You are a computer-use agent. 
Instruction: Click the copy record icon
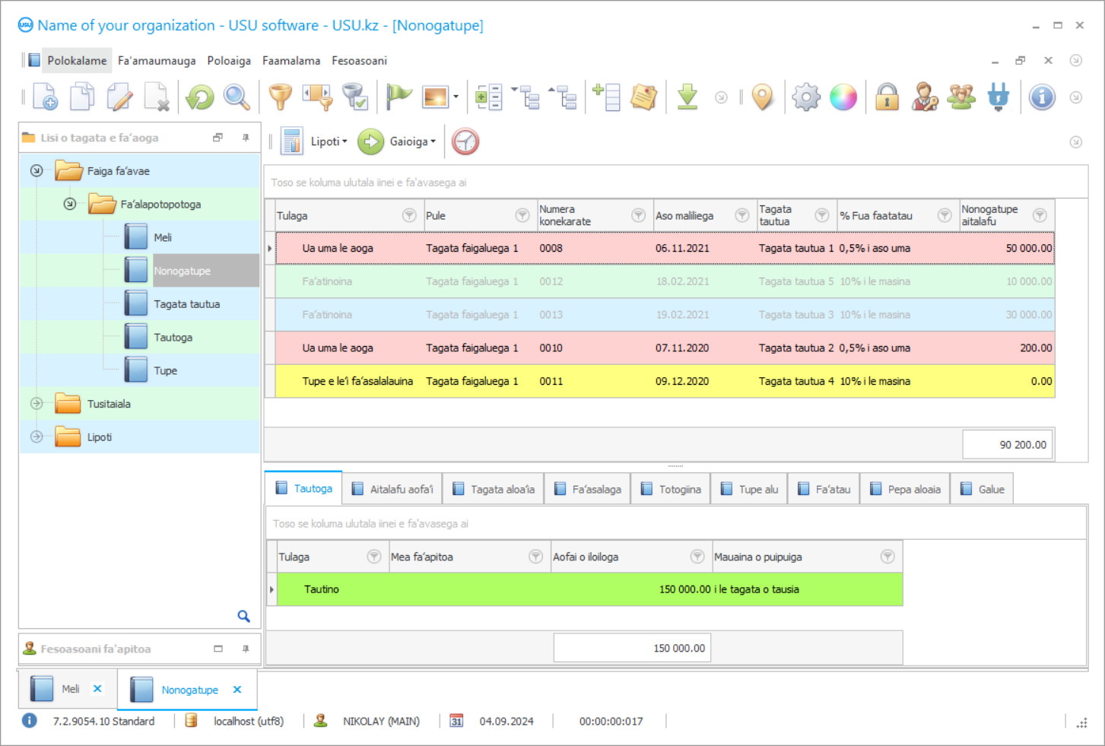pyautogui.click(x=82, y=97)
